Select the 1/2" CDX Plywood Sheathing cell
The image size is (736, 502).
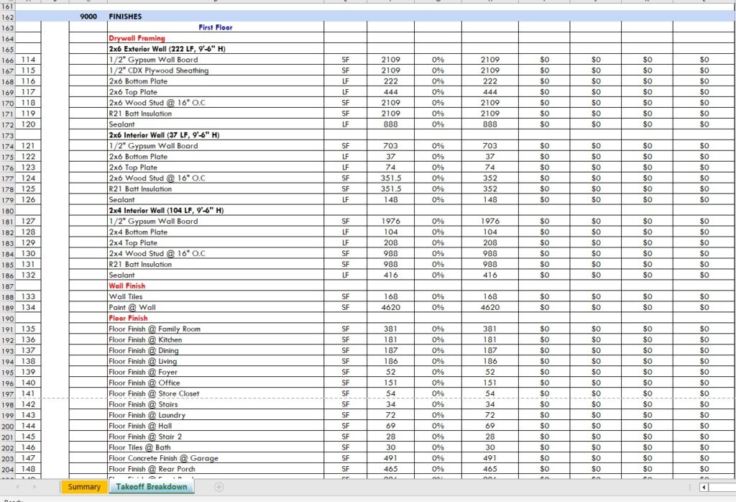point(216,70)
